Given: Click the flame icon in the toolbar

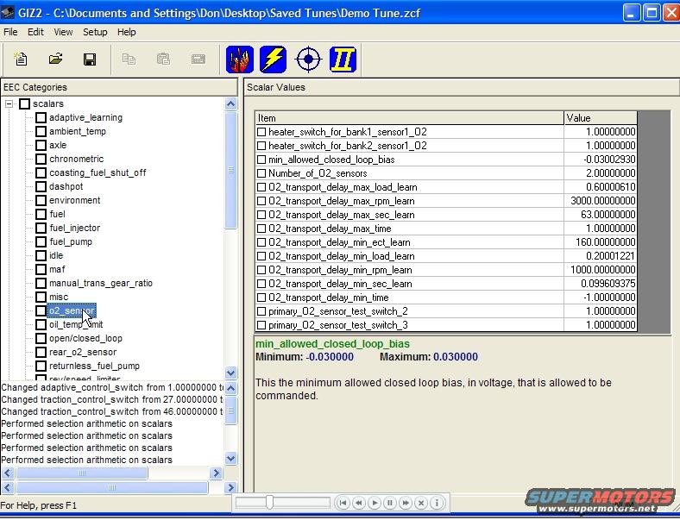Looking at the screenshot, I should coord(240,60).
